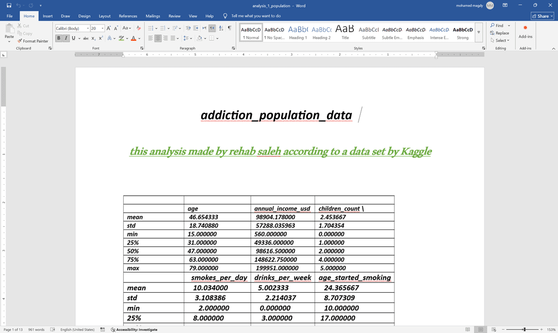Switch to Read Mode view icon

click(468, 330)
